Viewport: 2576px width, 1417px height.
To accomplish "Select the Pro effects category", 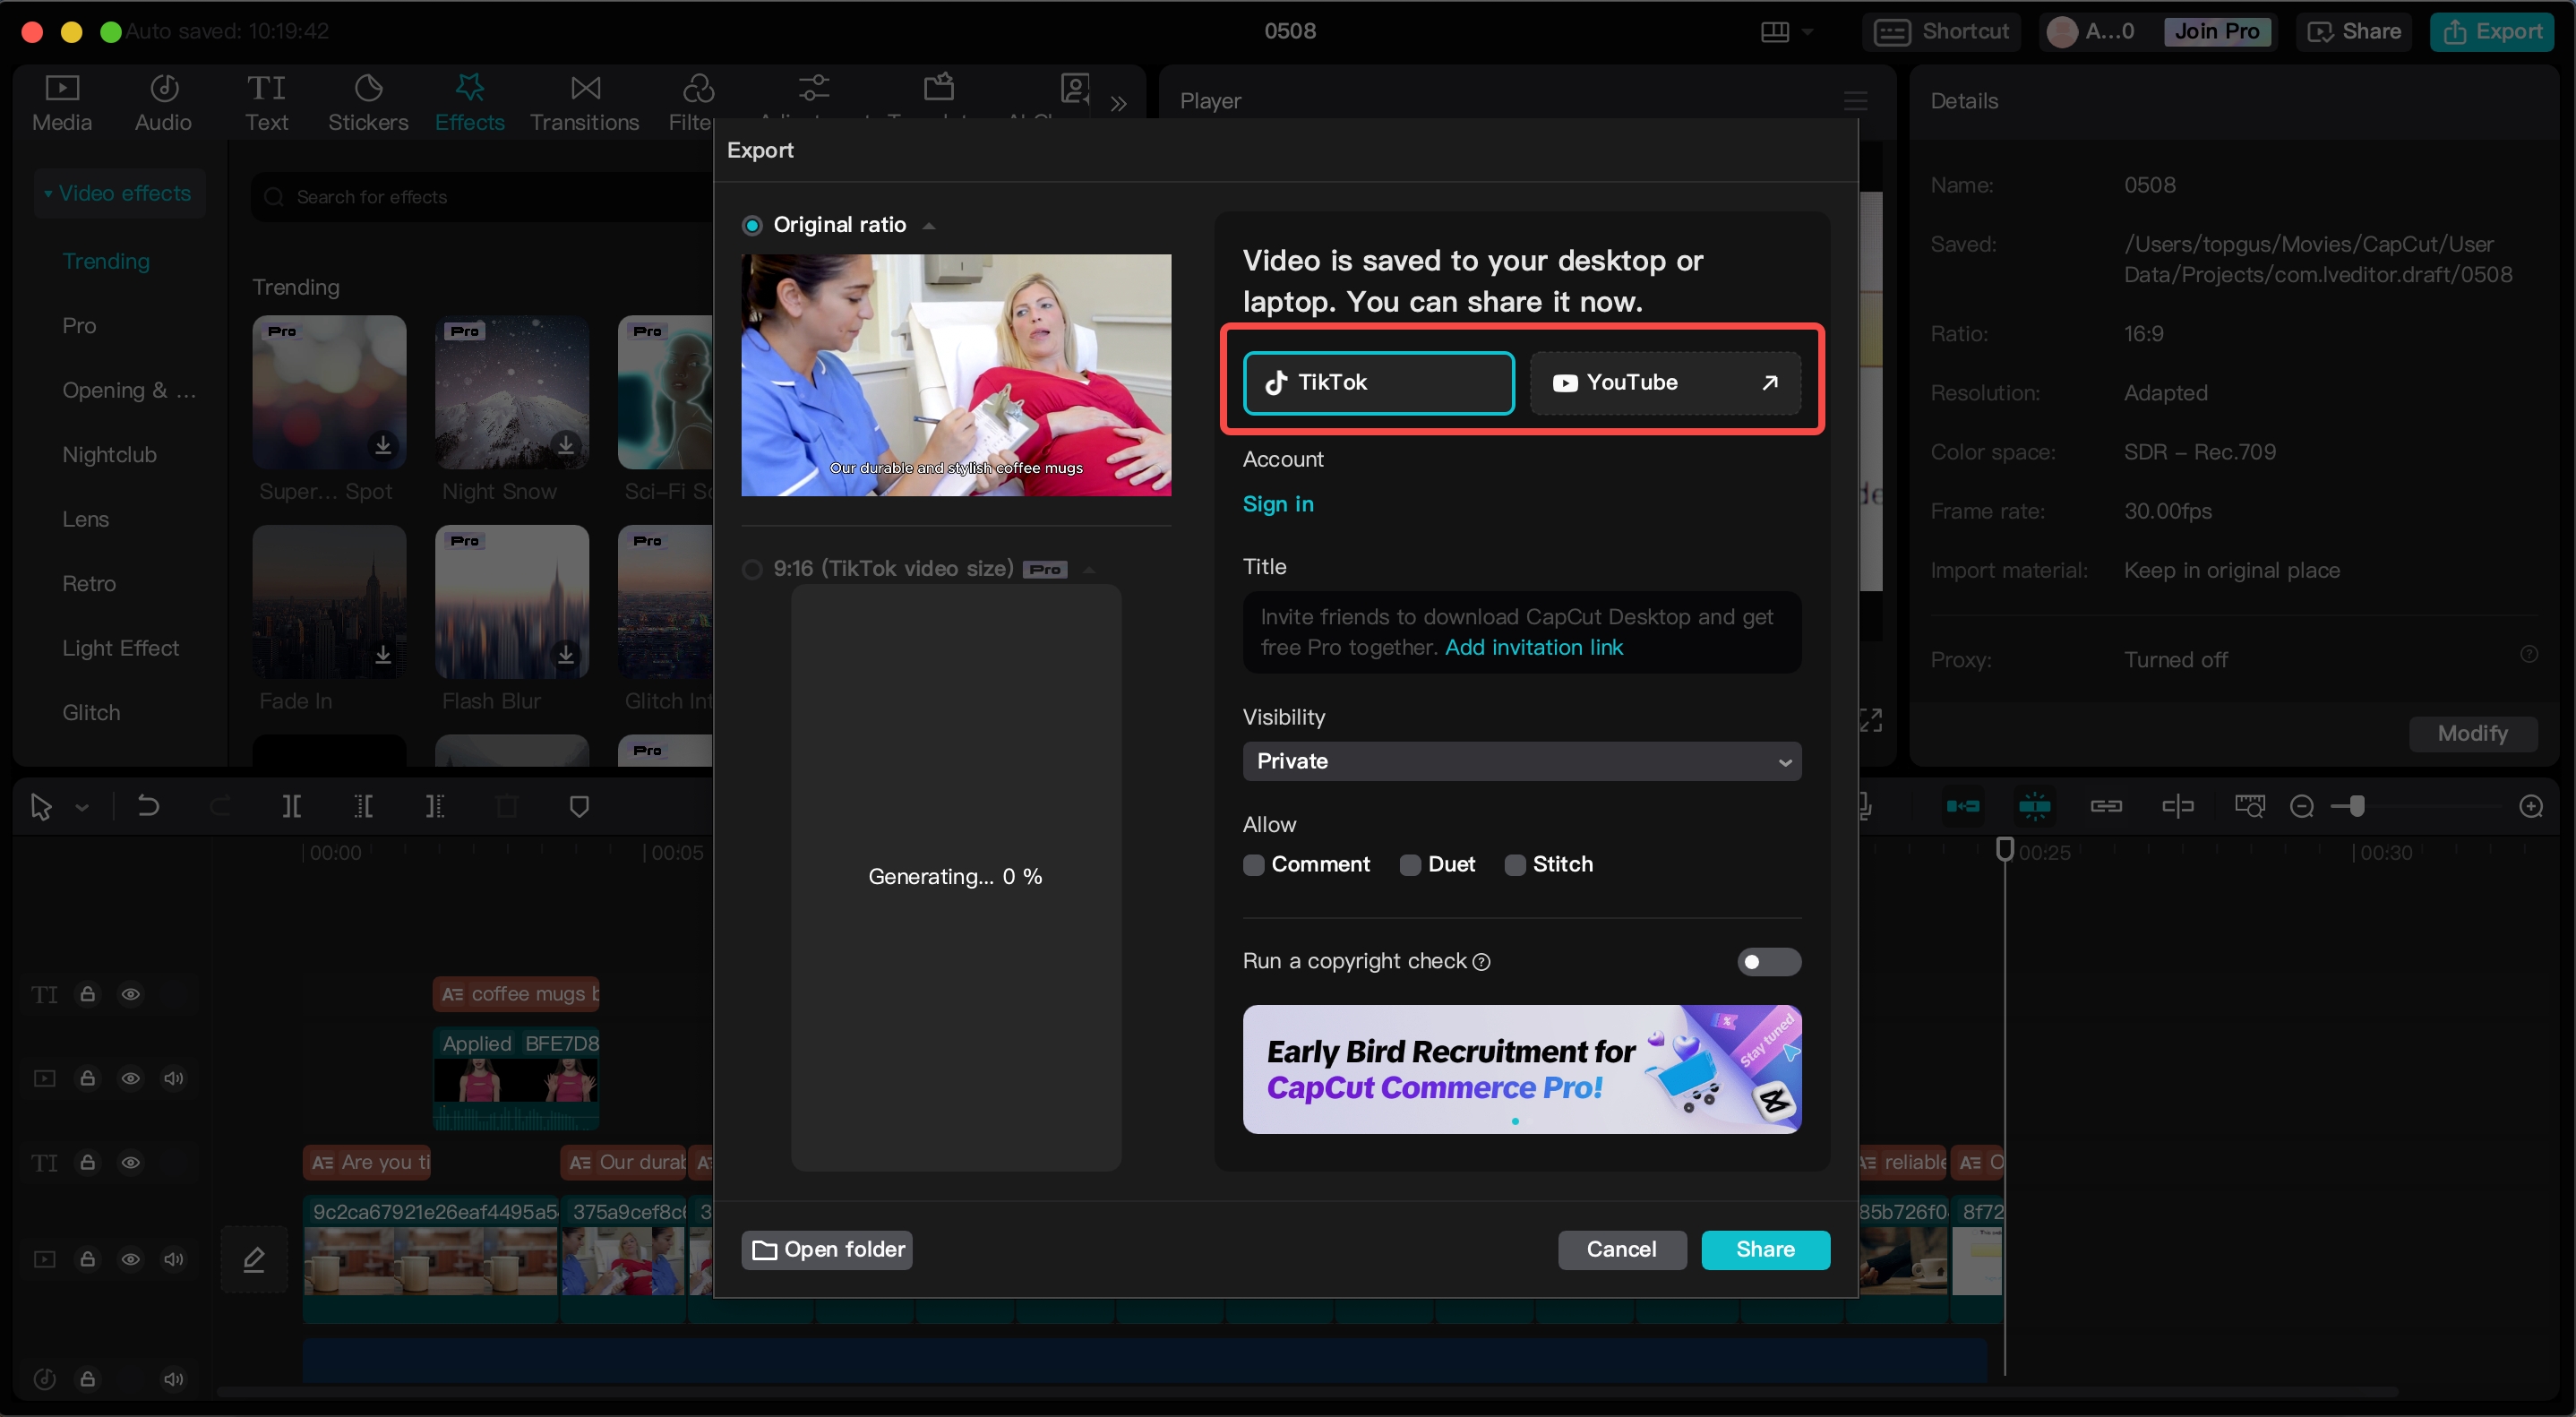I will point(79,324).
